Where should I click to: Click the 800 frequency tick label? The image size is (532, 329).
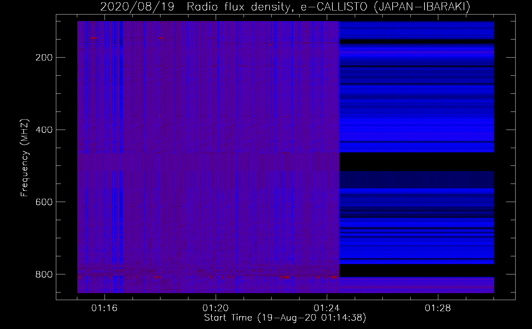pos(44,274)
